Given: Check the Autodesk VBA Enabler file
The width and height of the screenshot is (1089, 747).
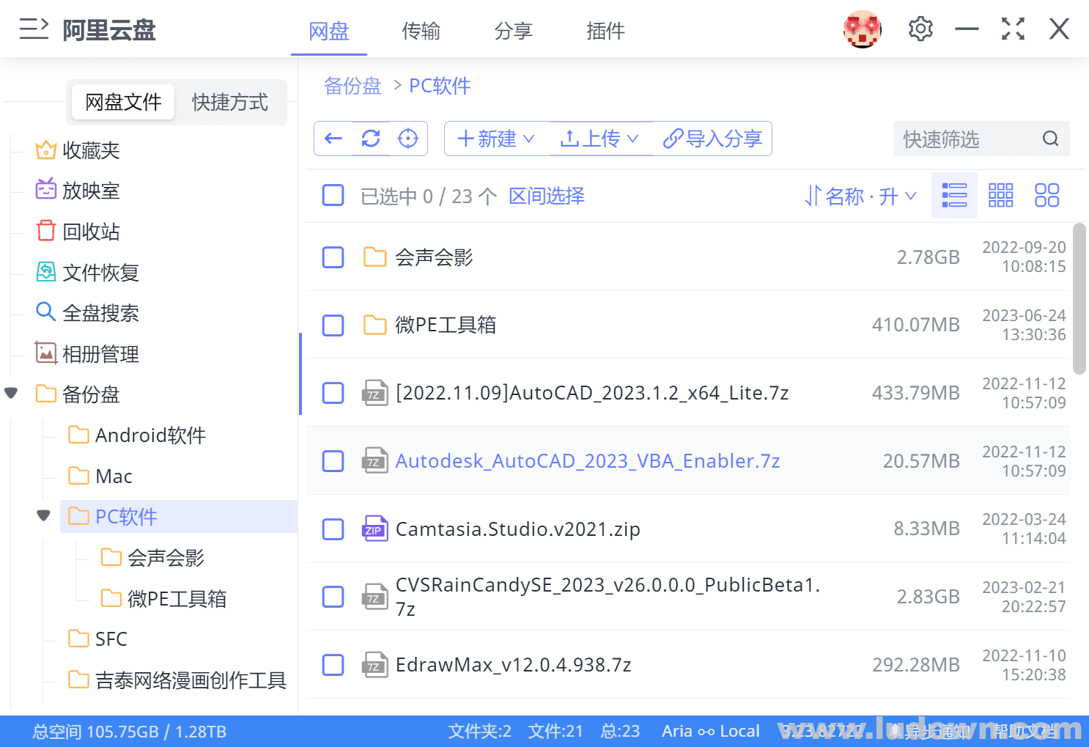Looking at the screenshot, I should (333, 461).
